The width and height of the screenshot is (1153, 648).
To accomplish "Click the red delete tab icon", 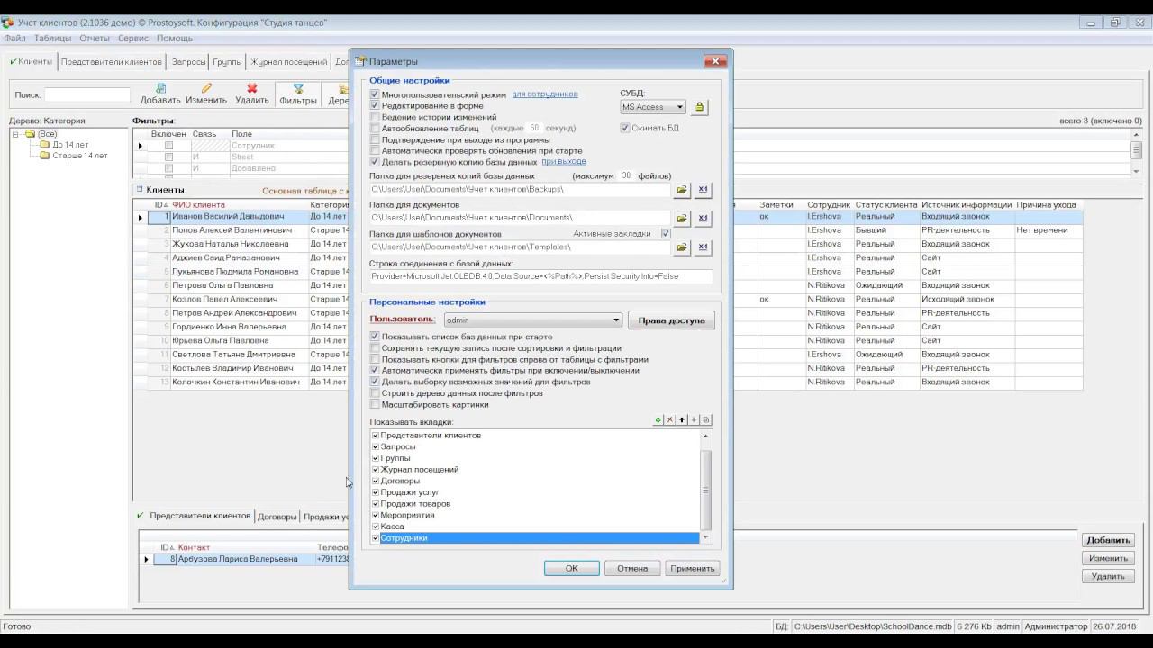I will point(670,420).
